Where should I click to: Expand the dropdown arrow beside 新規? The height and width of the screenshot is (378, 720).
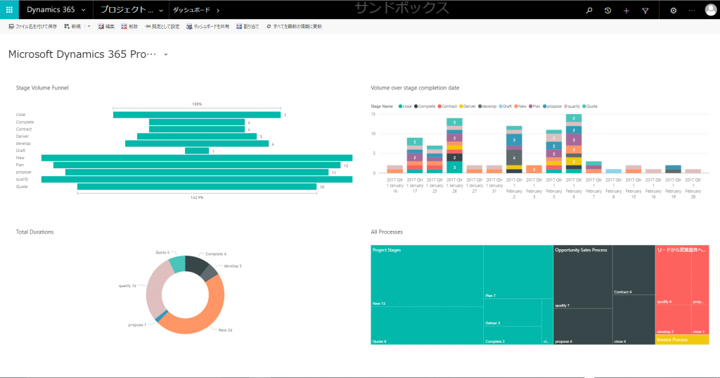coord(89,27)
